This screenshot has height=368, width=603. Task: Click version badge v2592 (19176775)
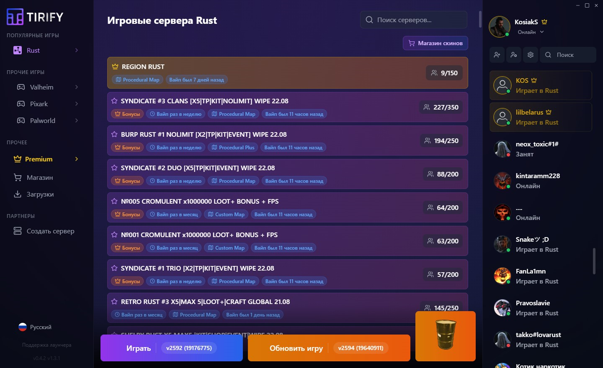click(189, 348)
